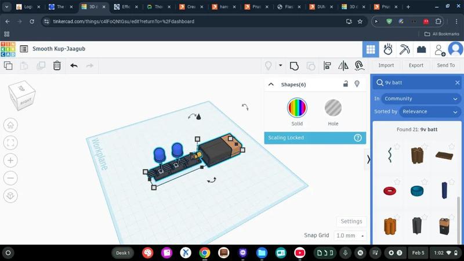Zoom out with minus button

[10, 178]
